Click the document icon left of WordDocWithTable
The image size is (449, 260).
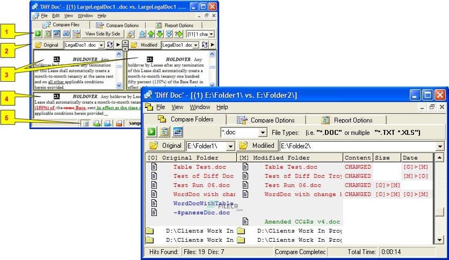point(154,203)
